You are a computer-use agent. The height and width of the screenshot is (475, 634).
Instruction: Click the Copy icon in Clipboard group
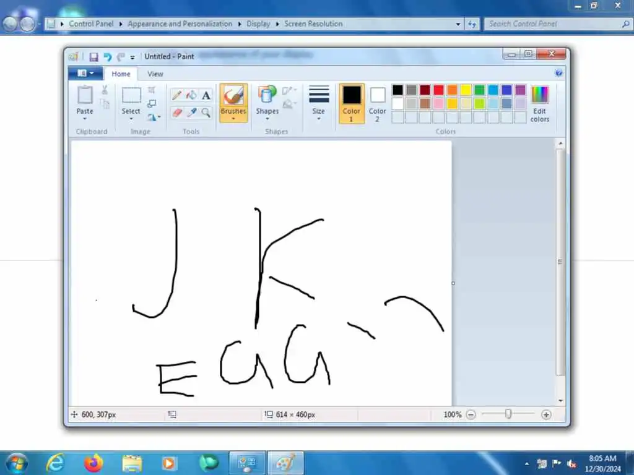point(105,105)
